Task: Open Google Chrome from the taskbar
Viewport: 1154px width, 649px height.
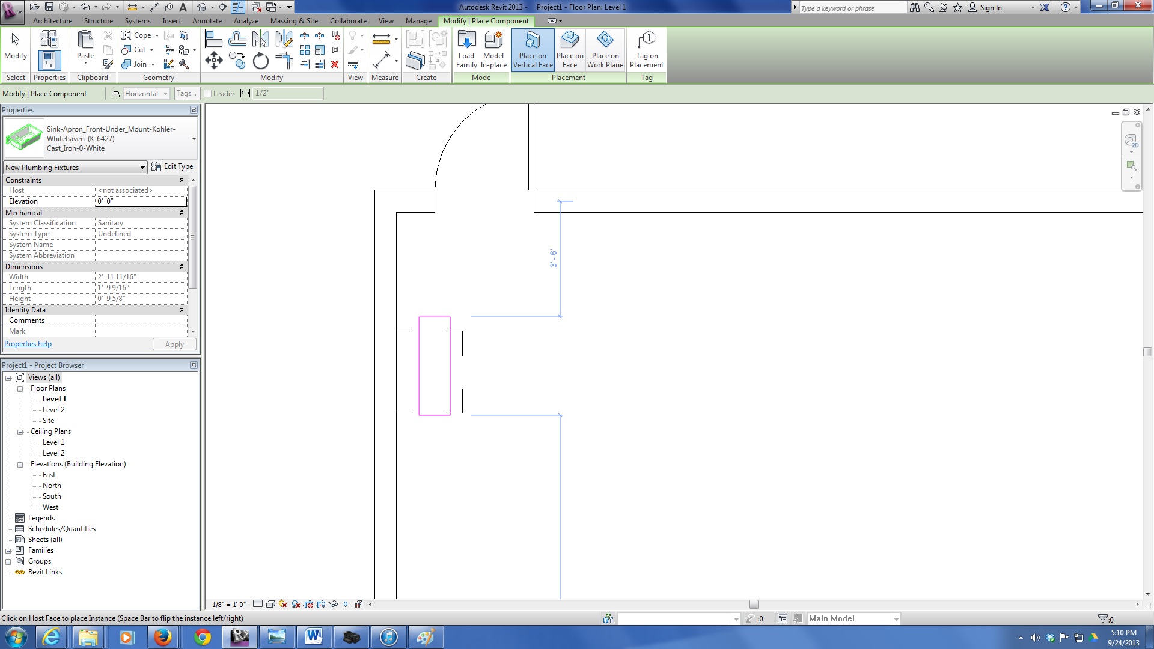Action: click(x=203, y=637)
